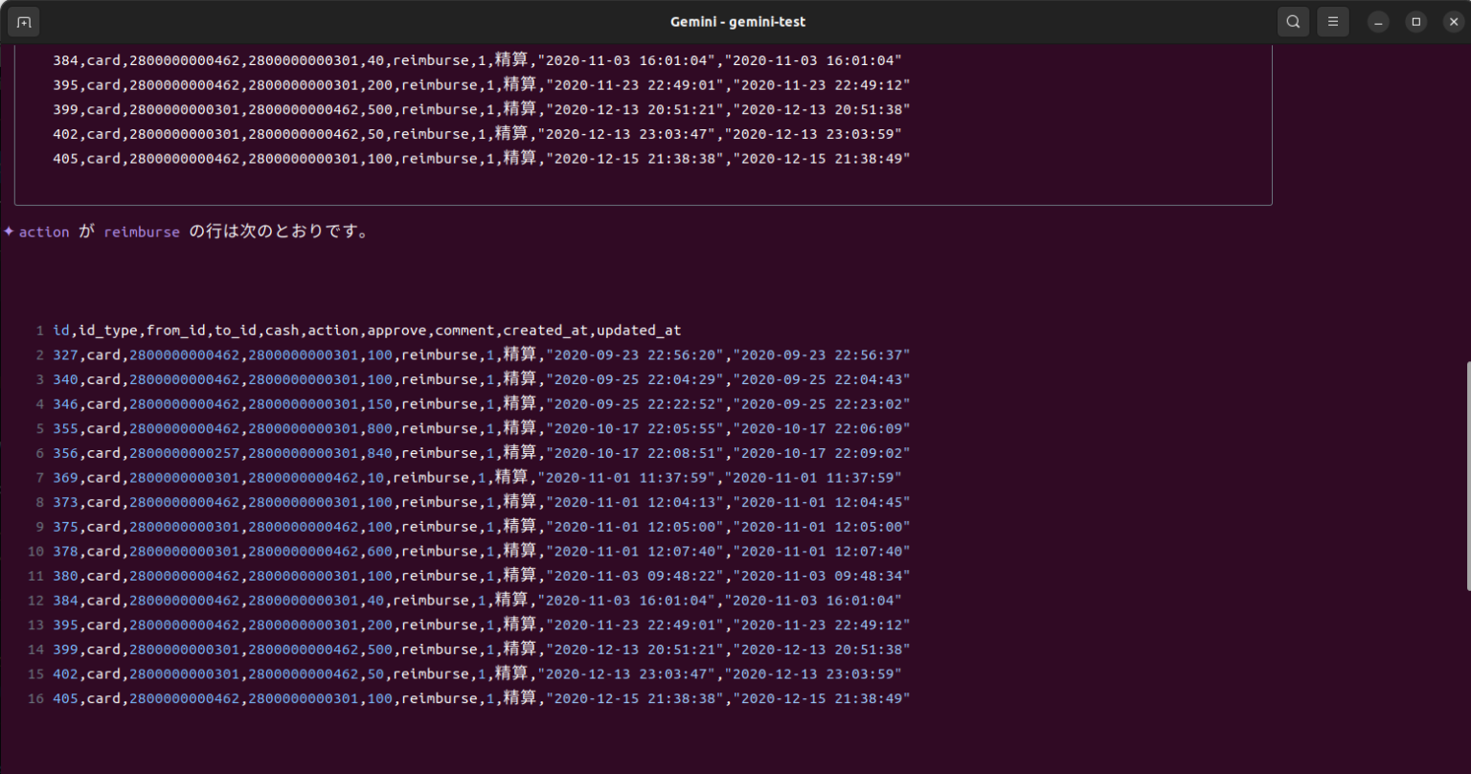Click the amount 840 in row 356
Viewport: 1471px width, 774px height.
381,452
